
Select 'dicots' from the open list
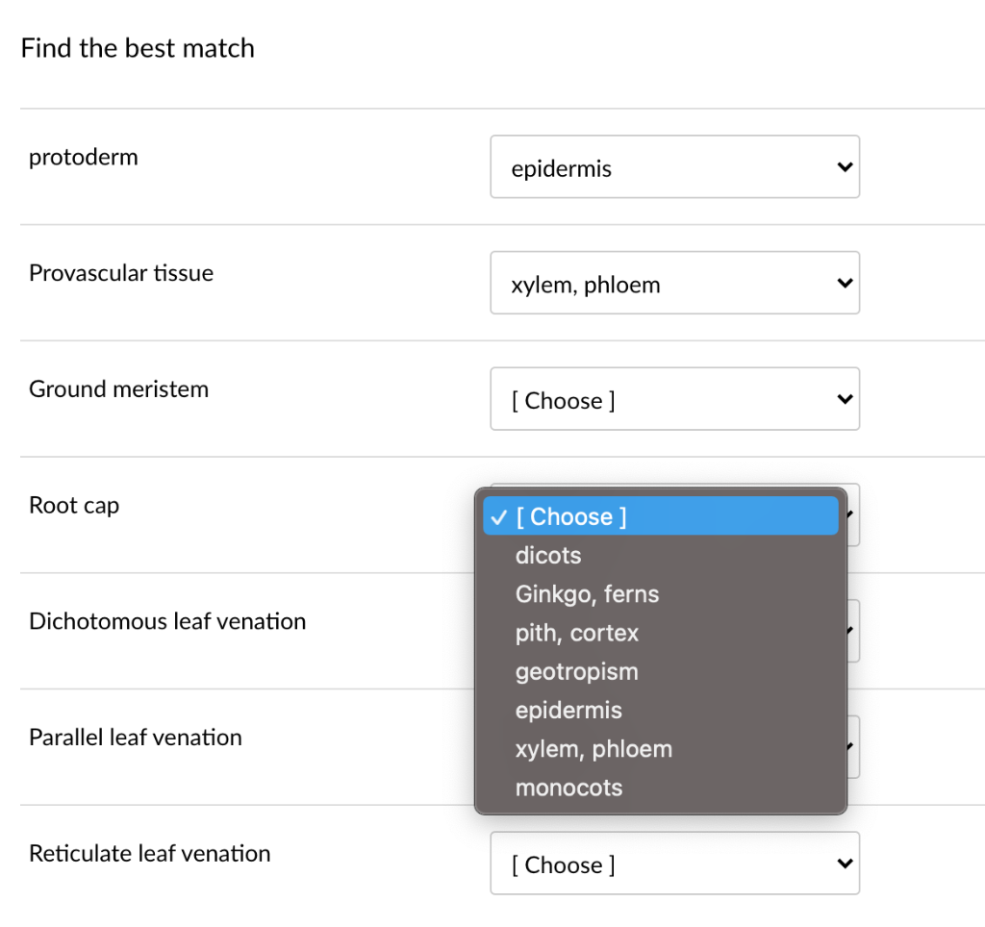[548, 556]
